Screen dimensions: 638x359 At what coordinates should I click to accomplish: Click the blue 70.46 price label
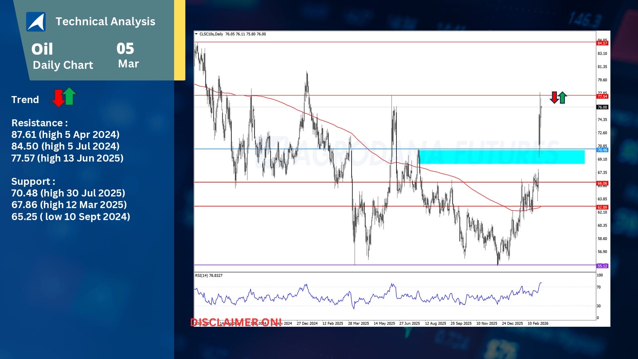[x=602, y=150]
